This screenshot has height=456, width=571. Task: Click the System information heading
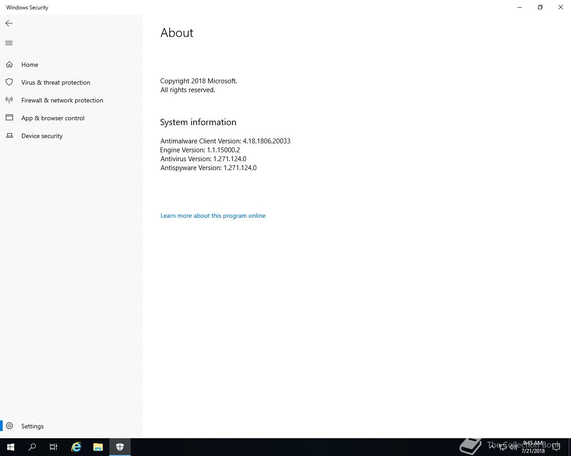pos(198,122)
